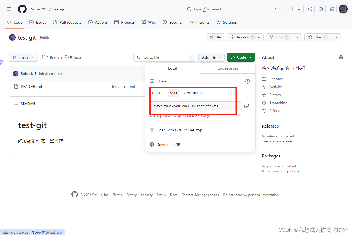The image size is (352, 235).
Task: Open repository Settings tab
Action: tap(226, 22)
